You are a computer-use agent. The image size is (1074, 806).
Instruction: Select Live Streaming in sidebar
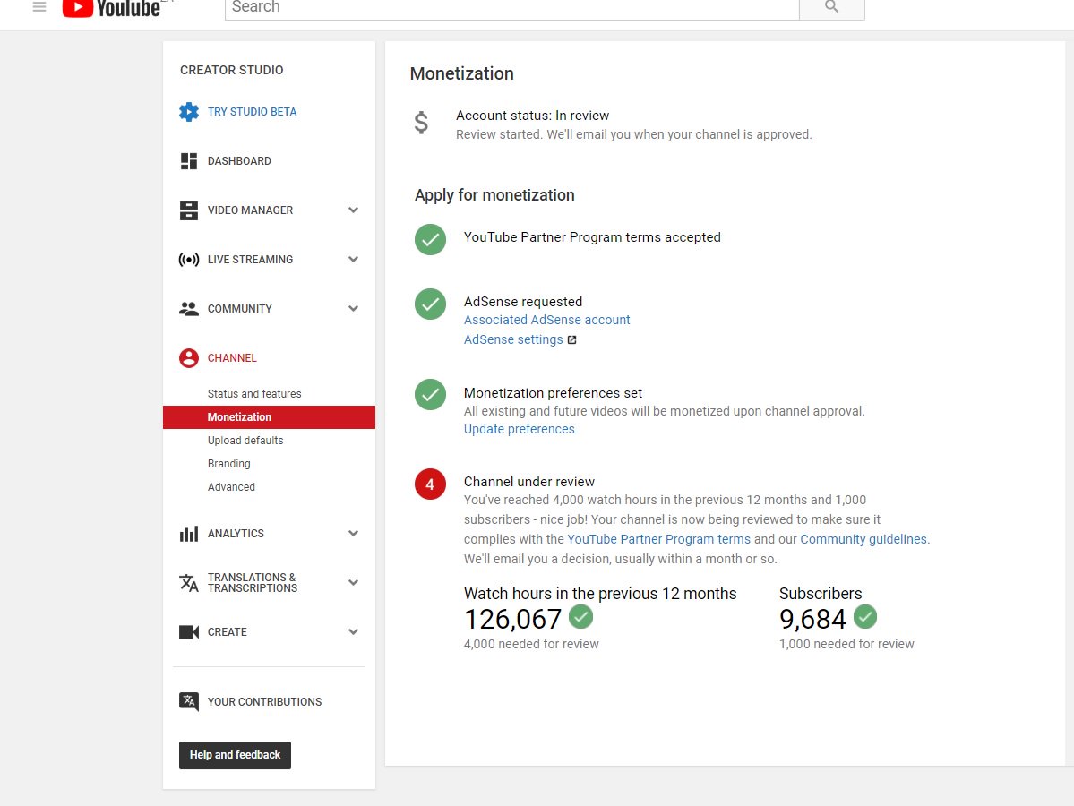[x=250, y=260]
